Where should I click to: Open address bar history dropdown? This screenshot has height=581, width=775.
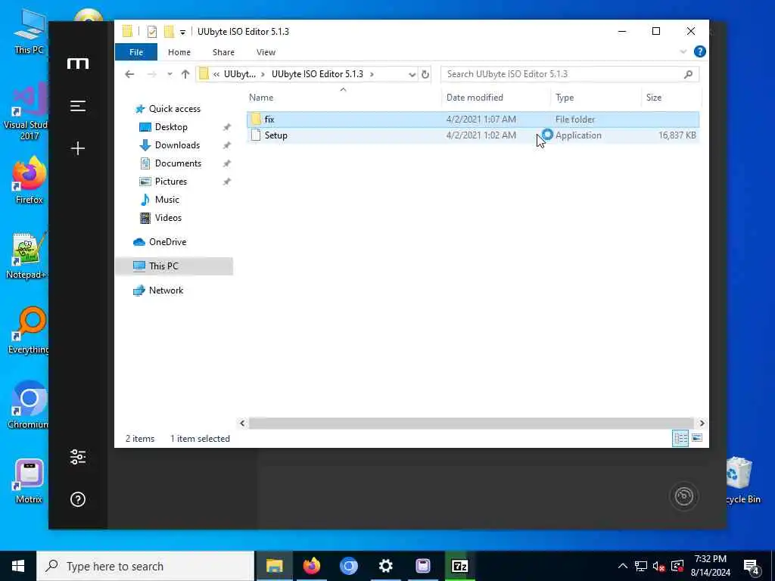pyautogui.click(x=412, y=74)
